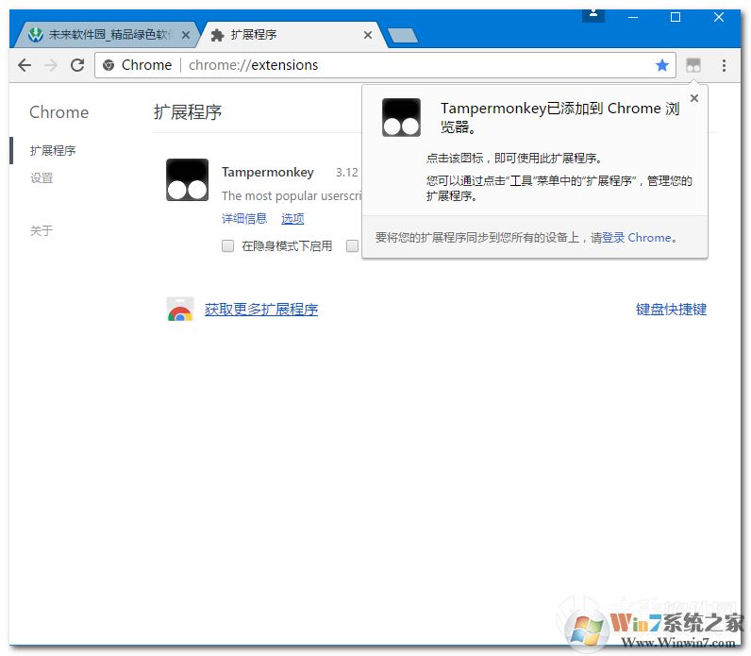Open a new tab
751x656 pixels.
tap(403, 36)
